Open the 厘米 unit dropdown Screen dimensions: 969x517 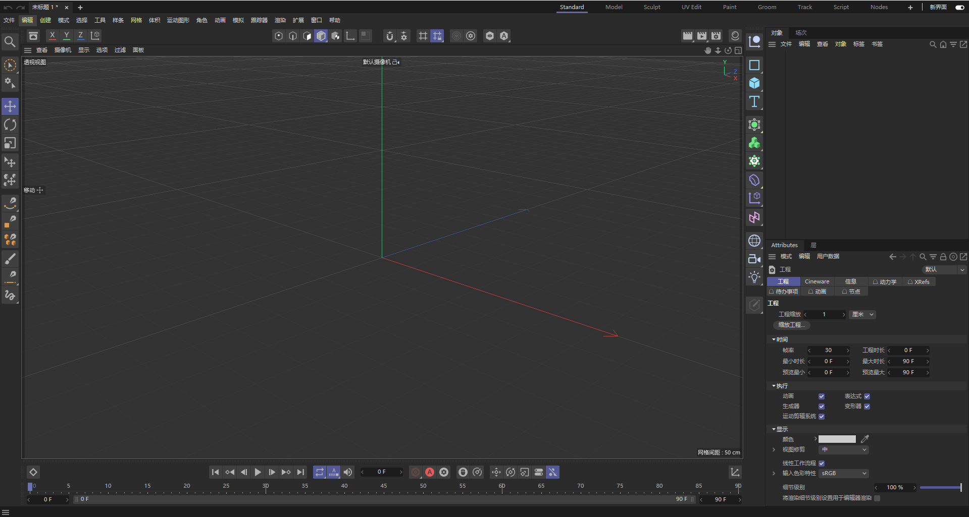(x=862, y=314)
